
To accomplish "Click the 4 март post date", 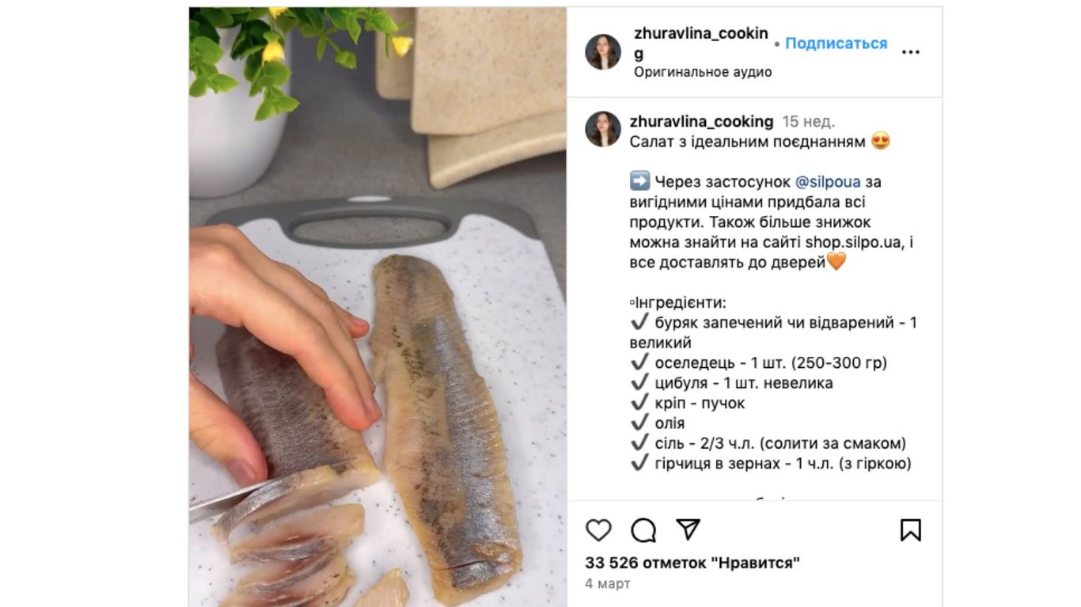I will 608,584.
